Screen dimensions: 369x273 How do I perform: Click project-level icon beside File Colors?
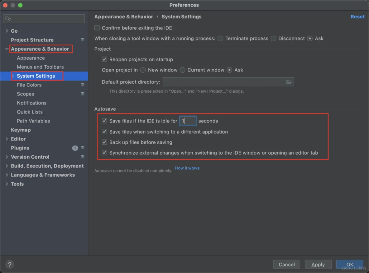(x=83, y=85)
